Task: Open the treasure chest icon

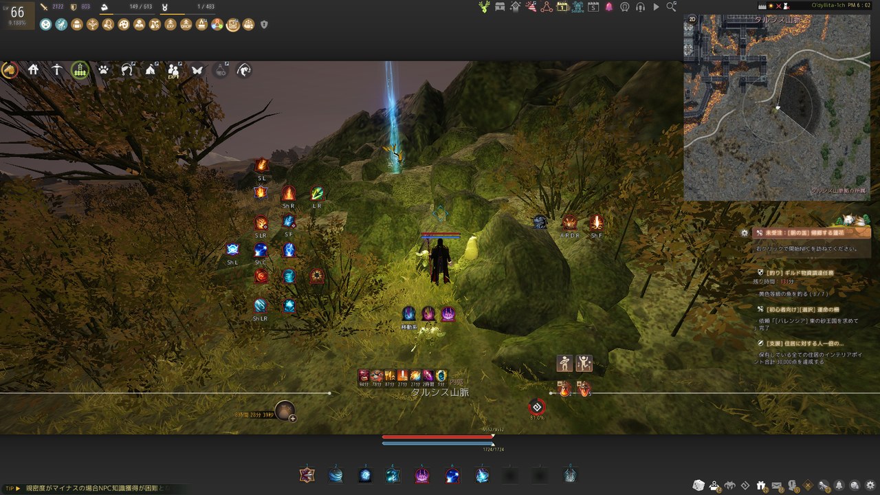Action: point(500,7)
